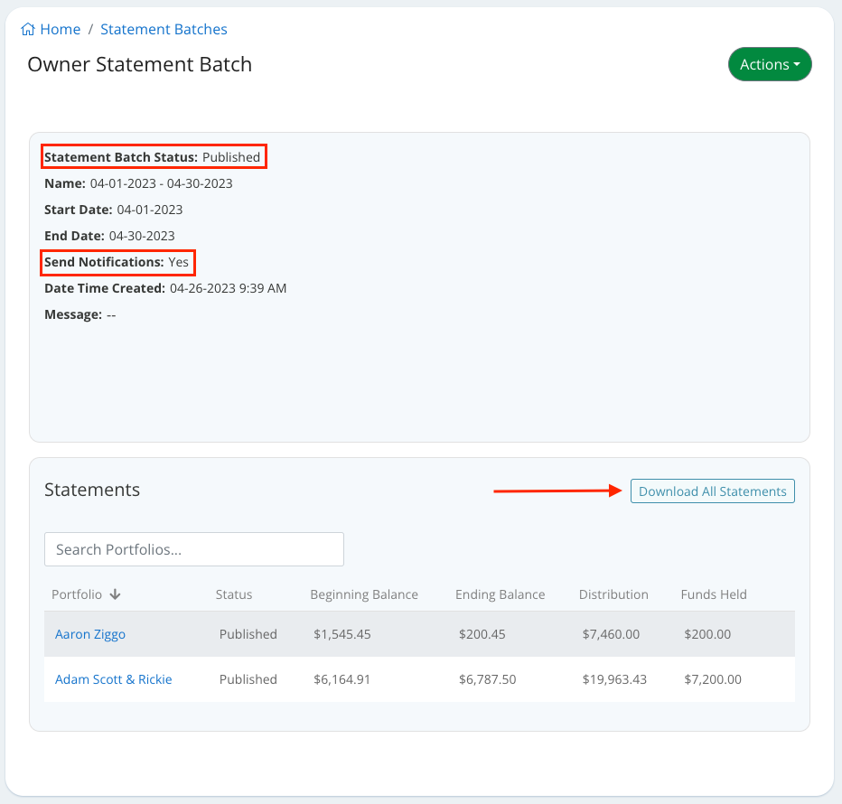
Task: Toggle the Portfolio column sort arrow
Action: pos(114,594)
